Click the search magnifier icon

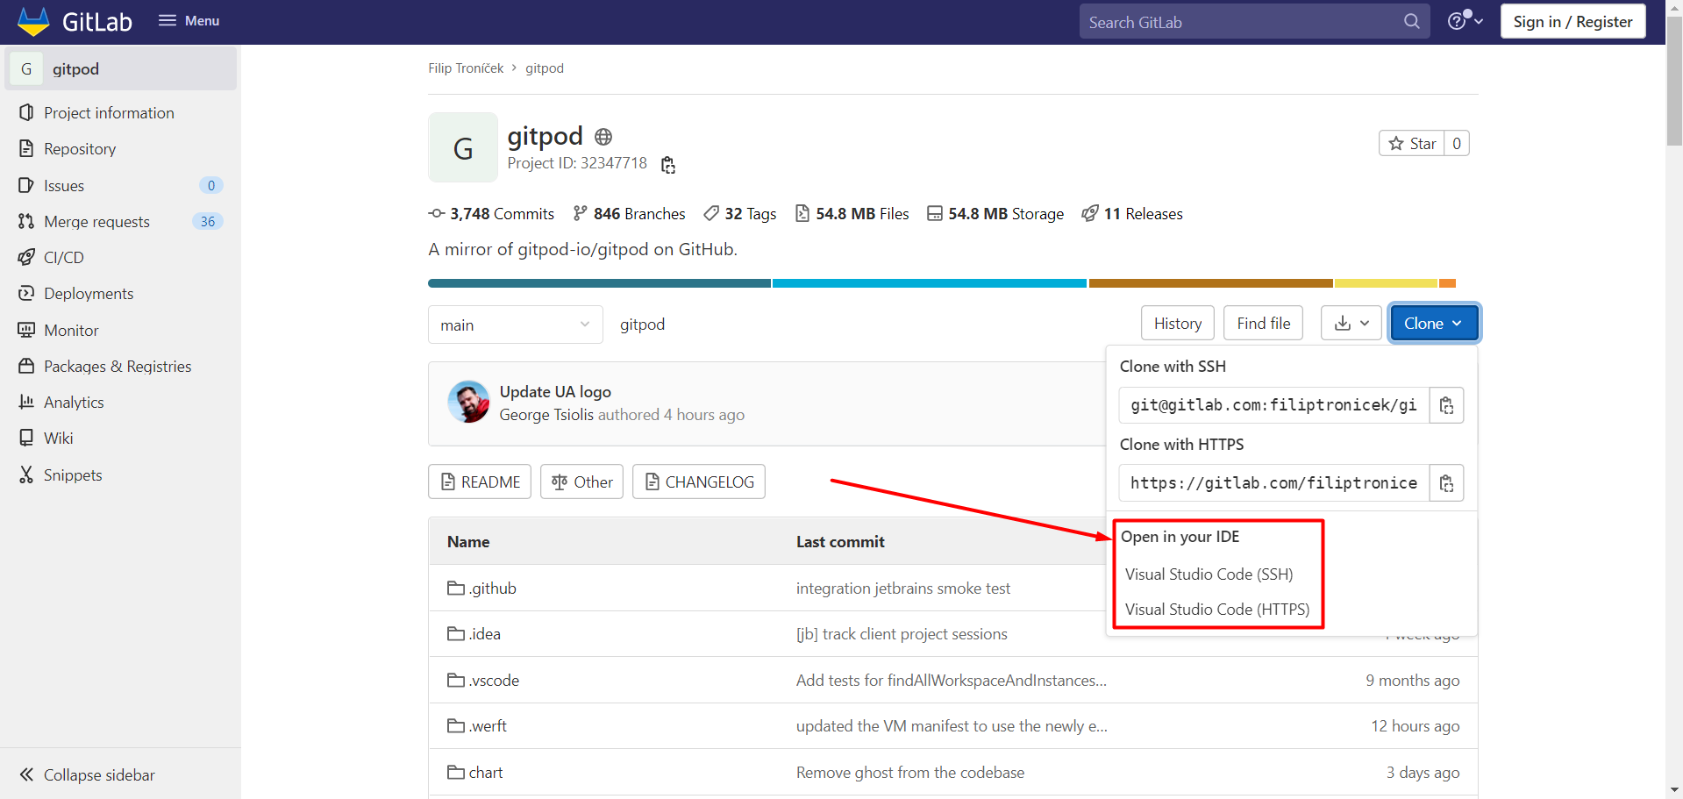coord(1411,21)
